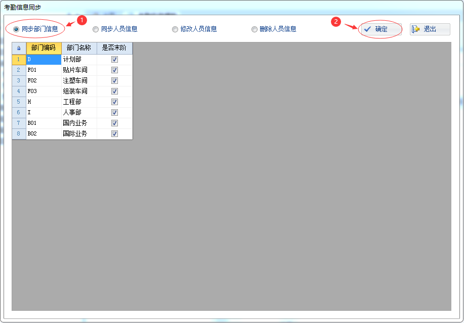Select the 同步部门信息 radio option
Screen dimensions: 464x323
[x=16, y=29]
